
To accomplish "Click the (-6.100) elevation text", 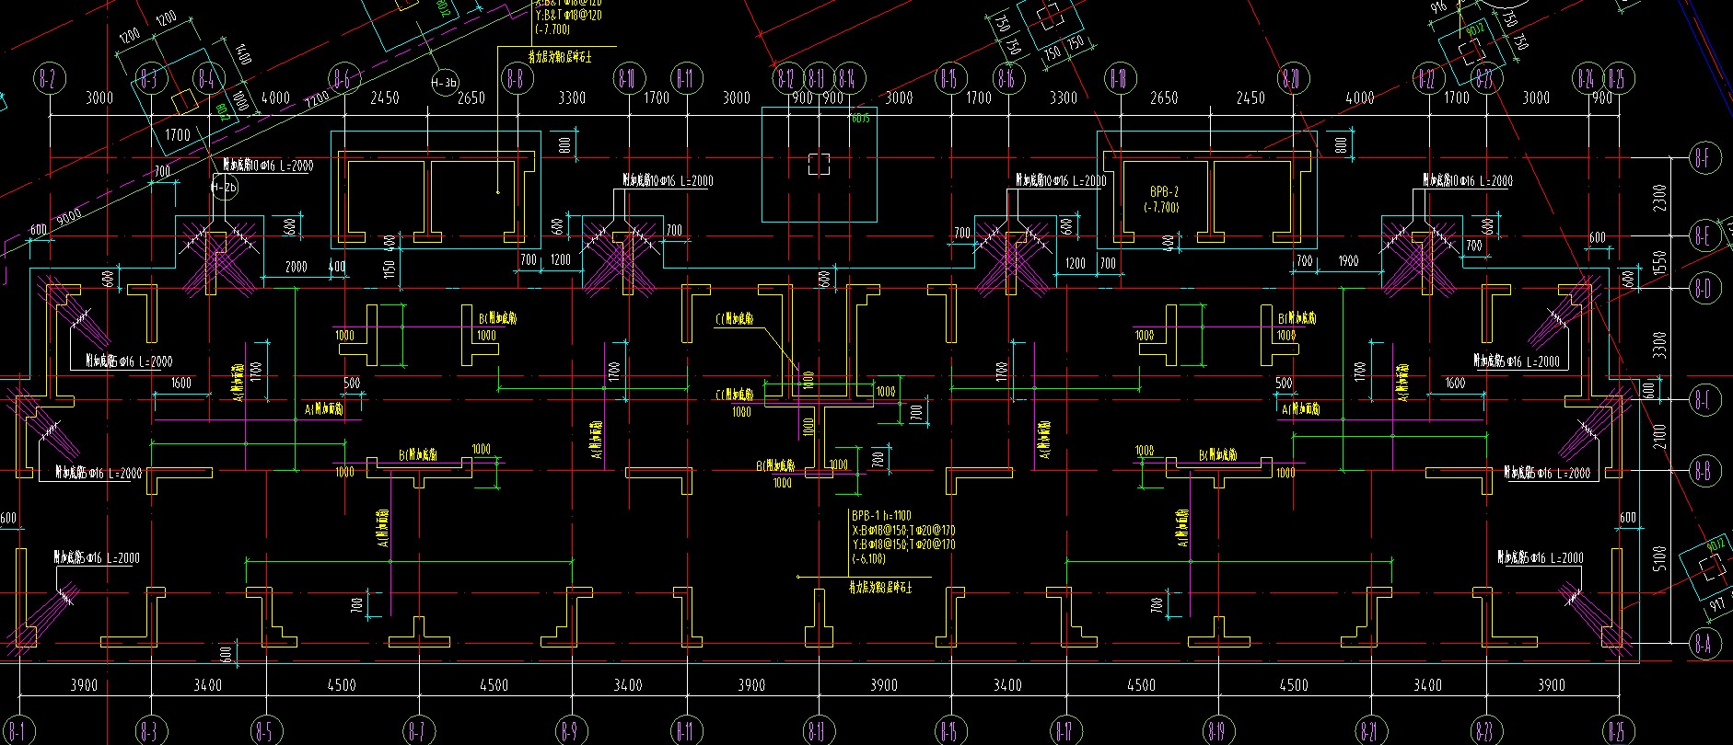I will pos(869,559).
